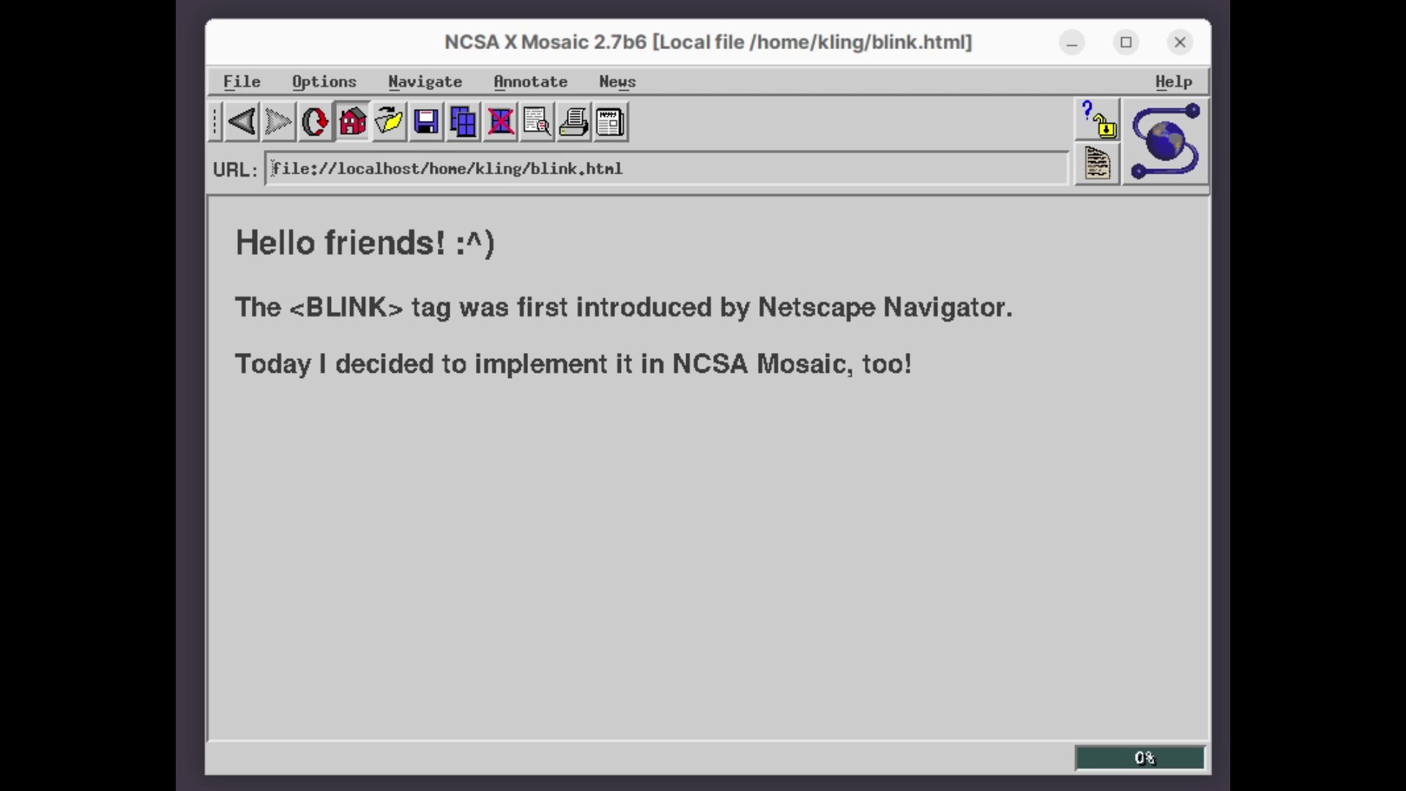Click the Back arrow toolbar icon
Image resolution: width=1406 pixels, height=791 pixels.
(x=241, y=122)
